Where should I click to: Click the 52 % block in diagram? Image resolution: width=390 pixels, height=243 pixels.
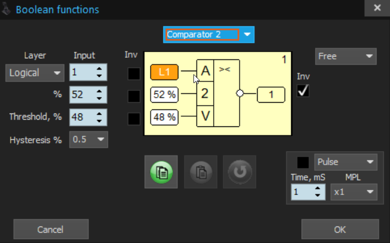click(x=164, y=94)
